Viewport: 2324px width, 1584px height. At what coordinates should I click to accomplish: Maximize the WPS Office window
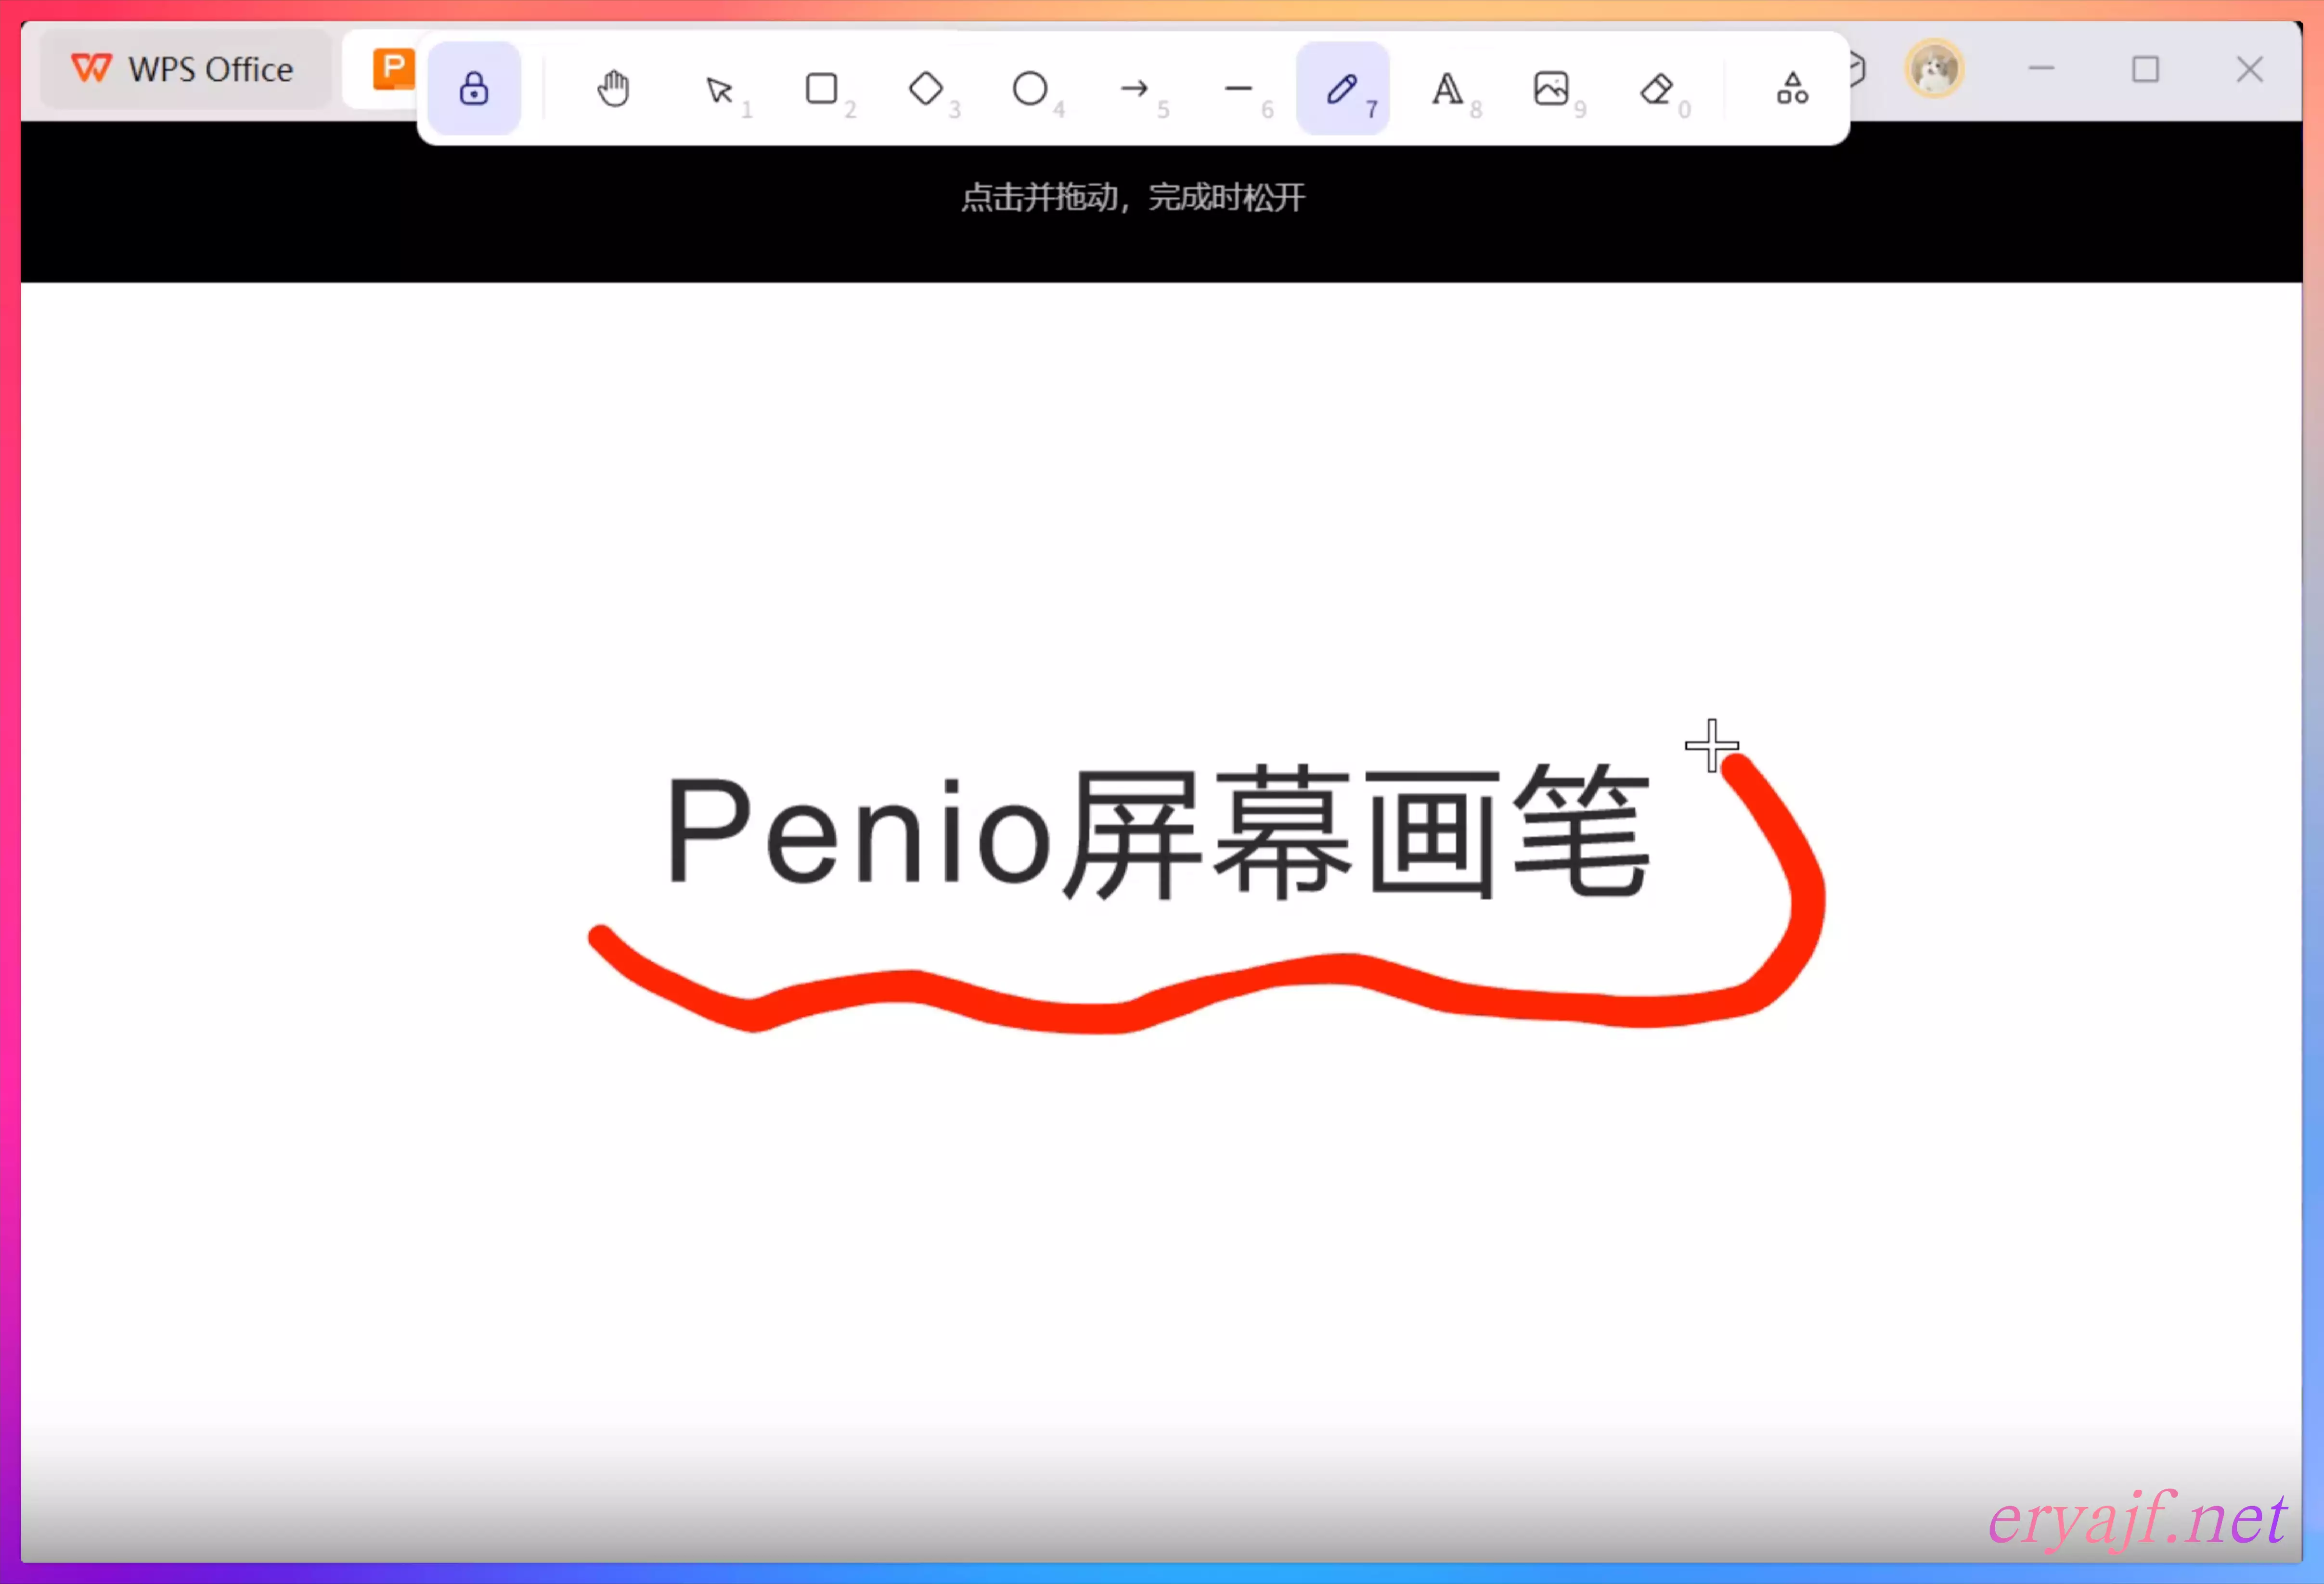[x=2145, y=69]
